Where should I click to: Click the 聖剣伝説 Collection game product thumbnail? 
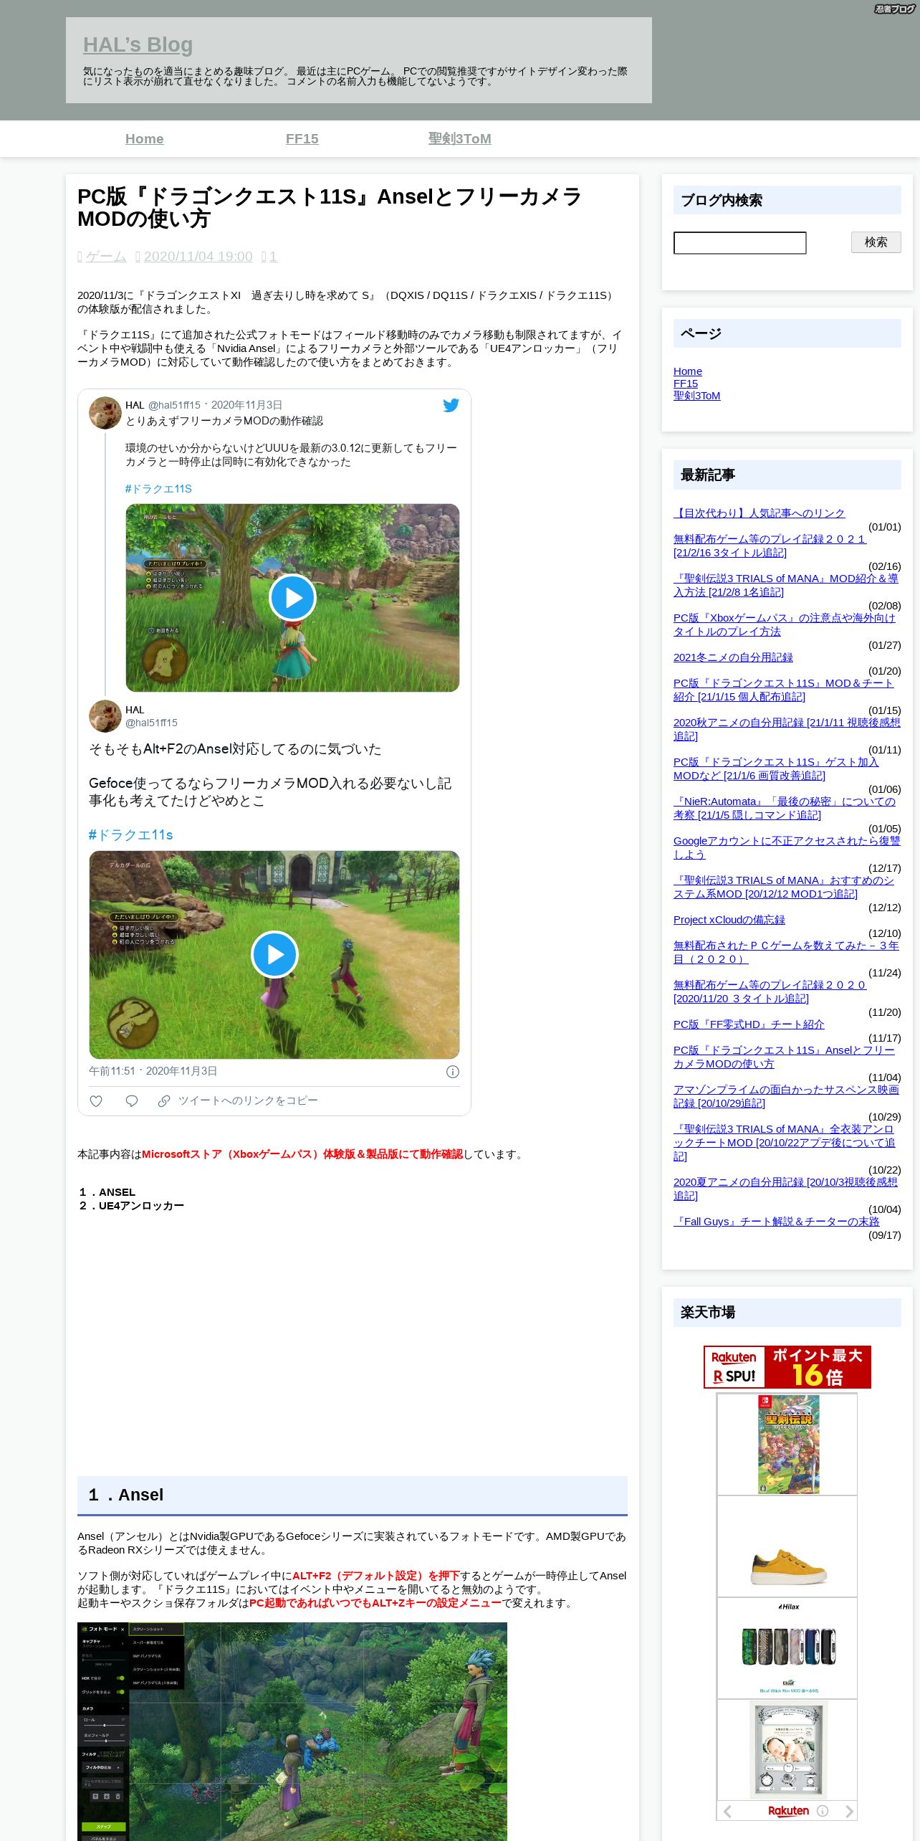(x=787, y=1444)
